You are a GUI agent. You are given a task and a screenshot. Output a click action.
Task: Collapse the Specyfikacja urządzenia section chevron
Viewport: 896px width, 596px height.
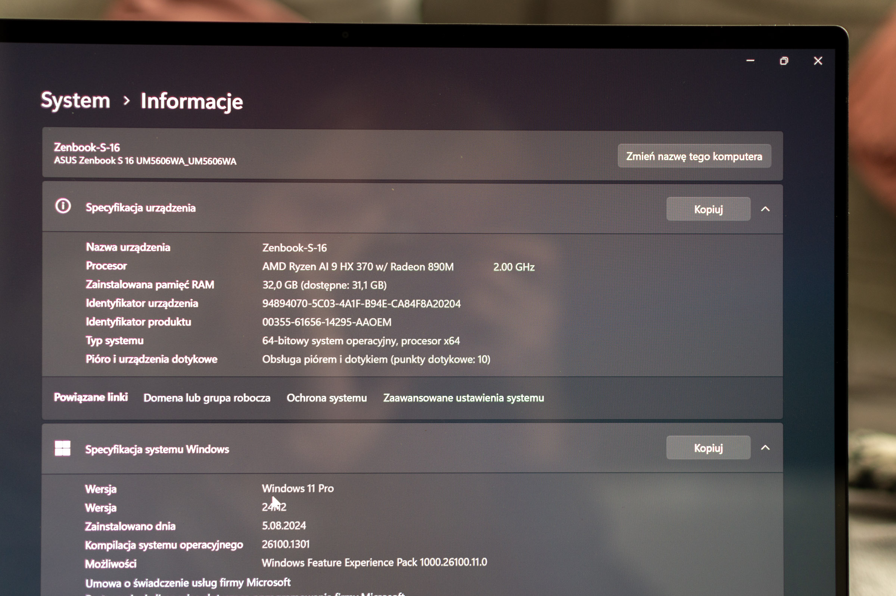pyautogui.click(x=765, y=209)
